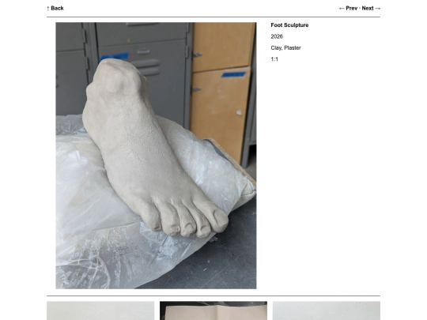Go to the next artwork via Next
This screenshot has height=320, width=427.
click(371, 8)
